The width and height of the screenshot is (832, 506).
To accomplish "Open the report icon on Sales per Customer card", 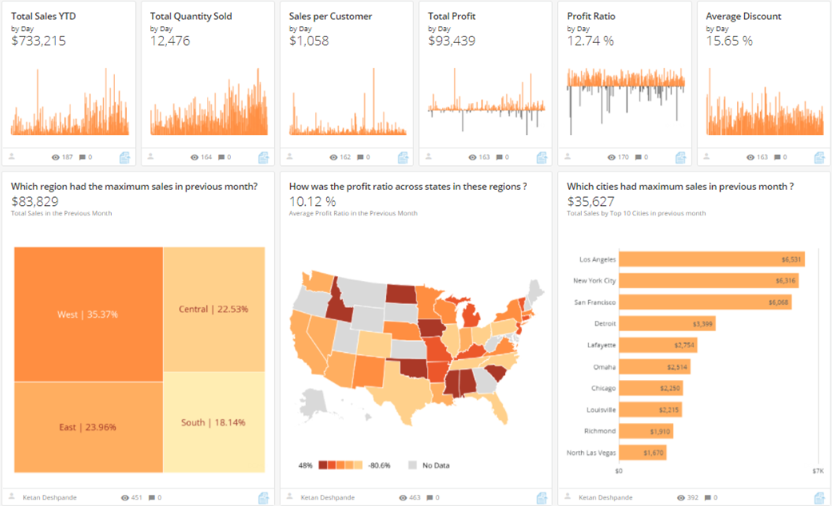I will point(403,158).
